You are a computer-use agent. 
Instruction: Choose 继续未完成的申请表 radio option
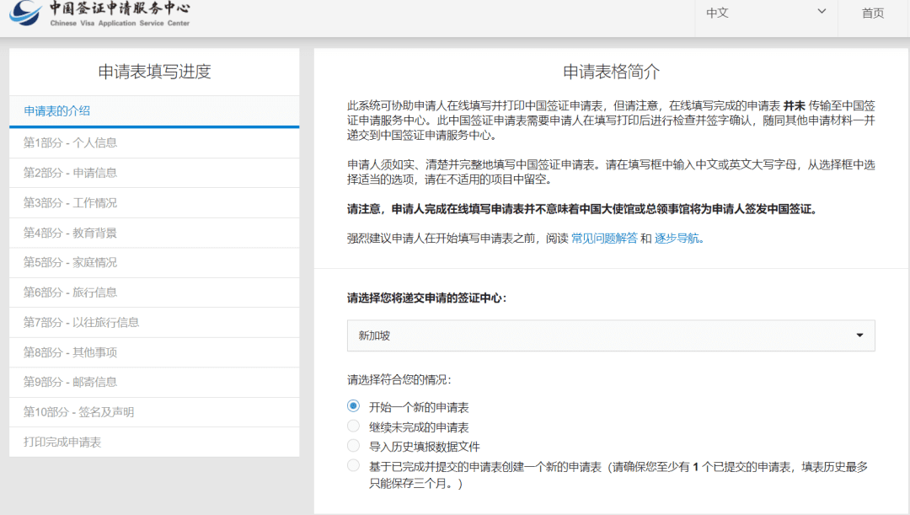(x=354, y=426)
